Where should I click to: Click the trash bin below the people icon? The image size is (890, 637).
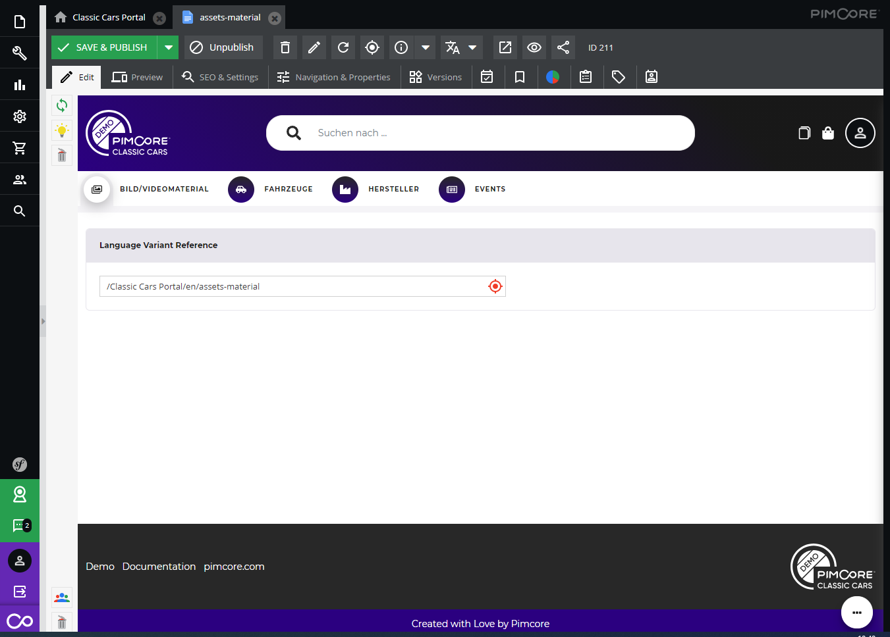pyautogui.click(x=62, y=622)
